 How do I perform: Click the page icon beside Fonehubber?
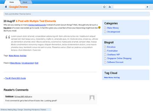[x=105, y=51]
